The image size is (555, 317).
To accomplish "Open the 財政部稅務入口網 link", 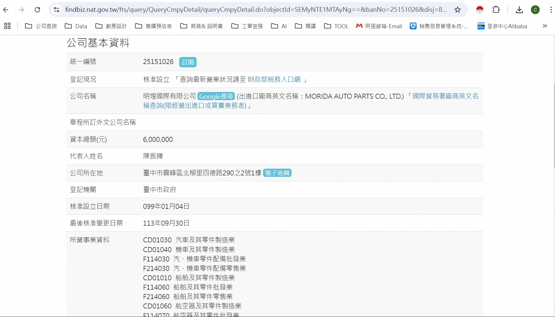I will (x=274, y=79).
